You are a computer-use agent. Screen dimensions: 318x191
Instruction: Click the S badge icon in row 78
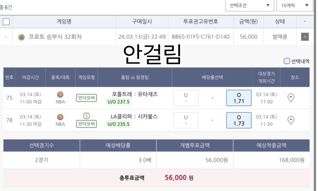point(87,116)
